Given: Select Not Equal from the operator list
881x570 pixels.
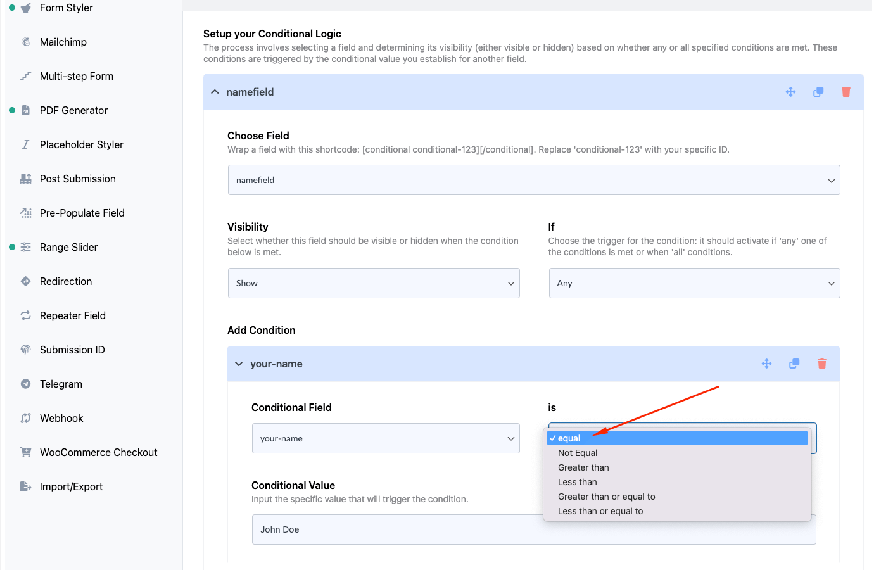Looking at the screenshot, I should 577,453.
